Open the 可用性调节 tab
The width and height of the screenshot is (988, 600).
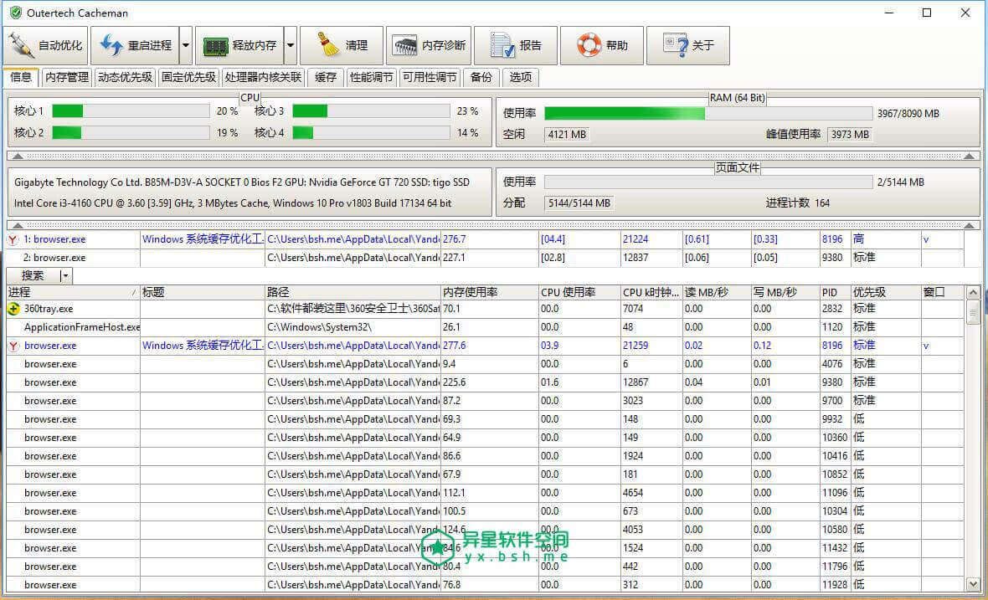(429, 78)
